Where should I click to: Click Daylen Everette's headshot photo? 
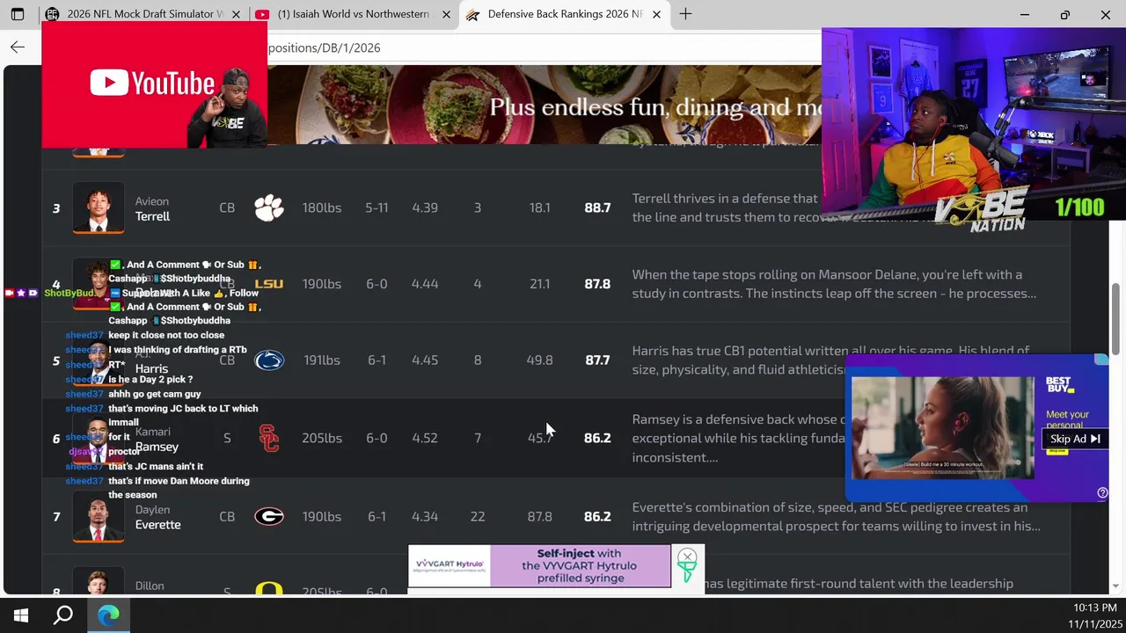point(99,516)
